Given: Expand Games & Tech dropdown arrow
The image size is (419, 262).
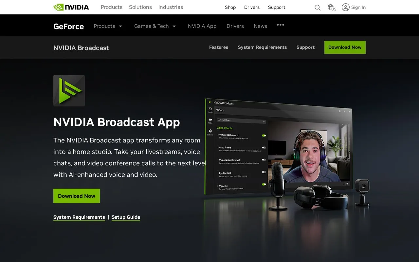Looking at the screenshot, I should point(174,26).
